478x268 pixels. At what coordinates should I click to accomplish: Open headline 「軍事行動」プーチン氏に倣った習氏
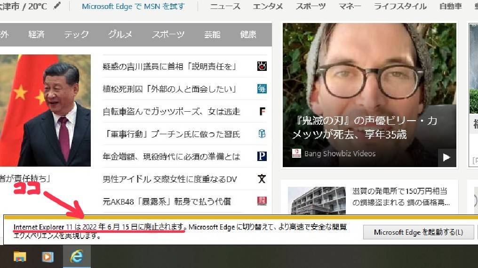click(172, 134)
